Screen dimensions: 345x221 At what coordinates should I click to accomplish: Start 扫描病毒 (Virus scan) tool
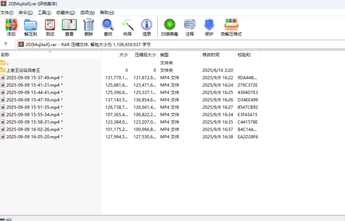pyautogui.click(x=169, y=27)
